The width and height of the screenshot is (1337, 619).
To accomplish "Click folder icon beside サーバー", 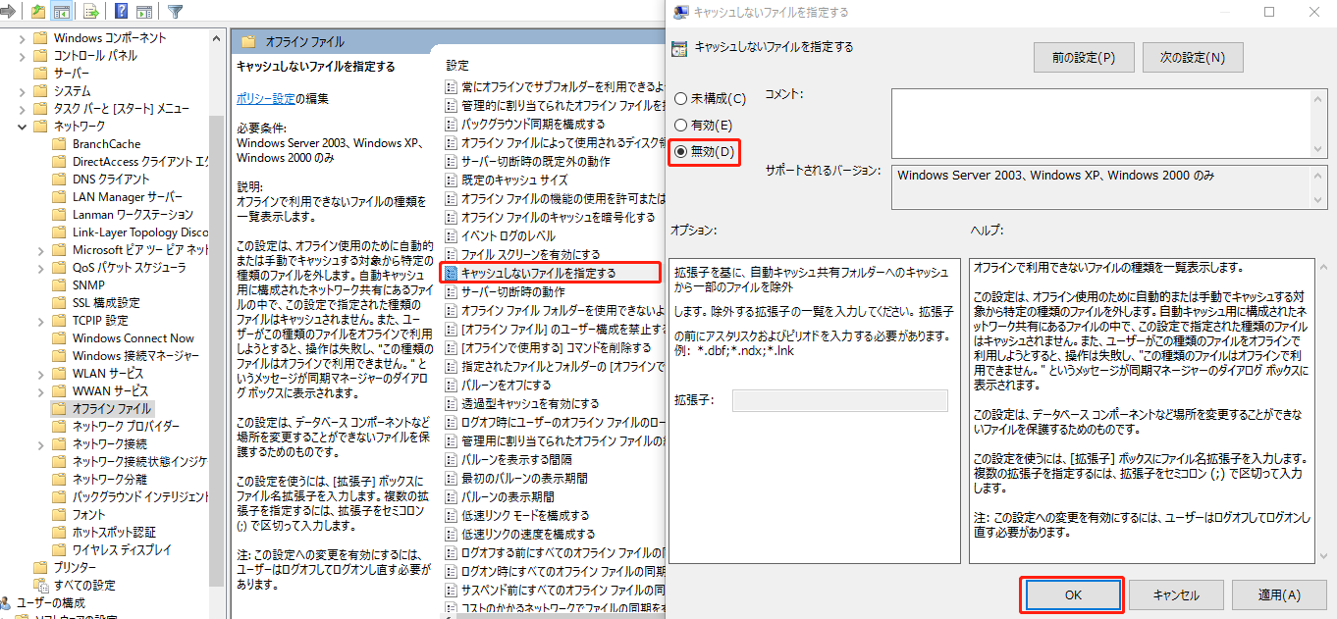I will [x=40, y=74].
